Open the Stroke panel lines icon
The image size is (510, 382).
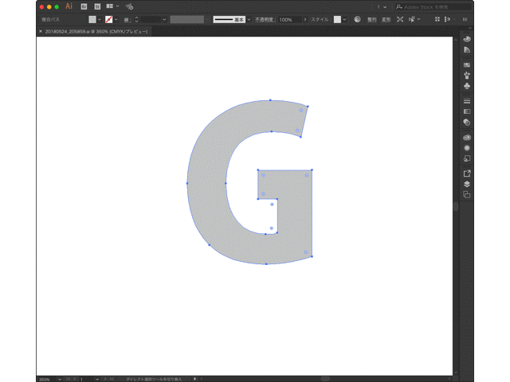coord(467,101)
